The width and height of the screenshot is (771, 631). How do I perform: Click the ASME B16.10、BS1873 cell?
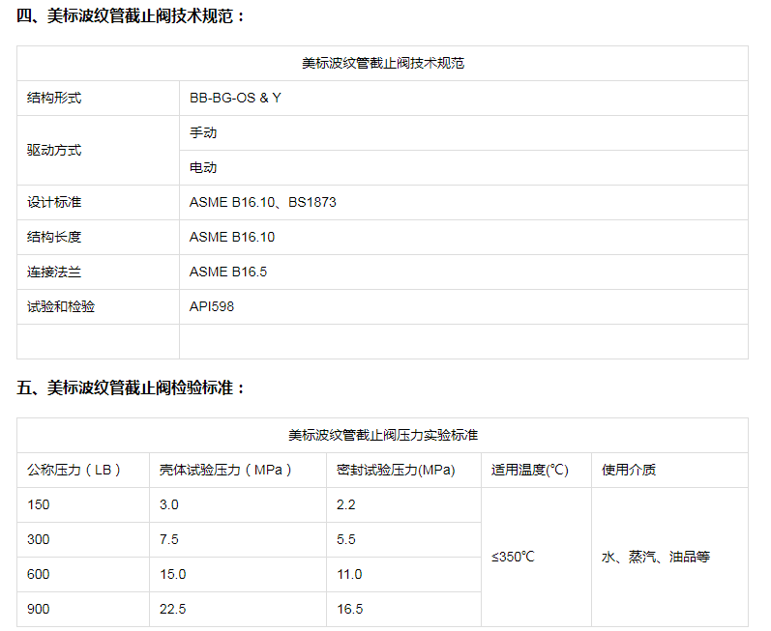click(x=262, y=203)
